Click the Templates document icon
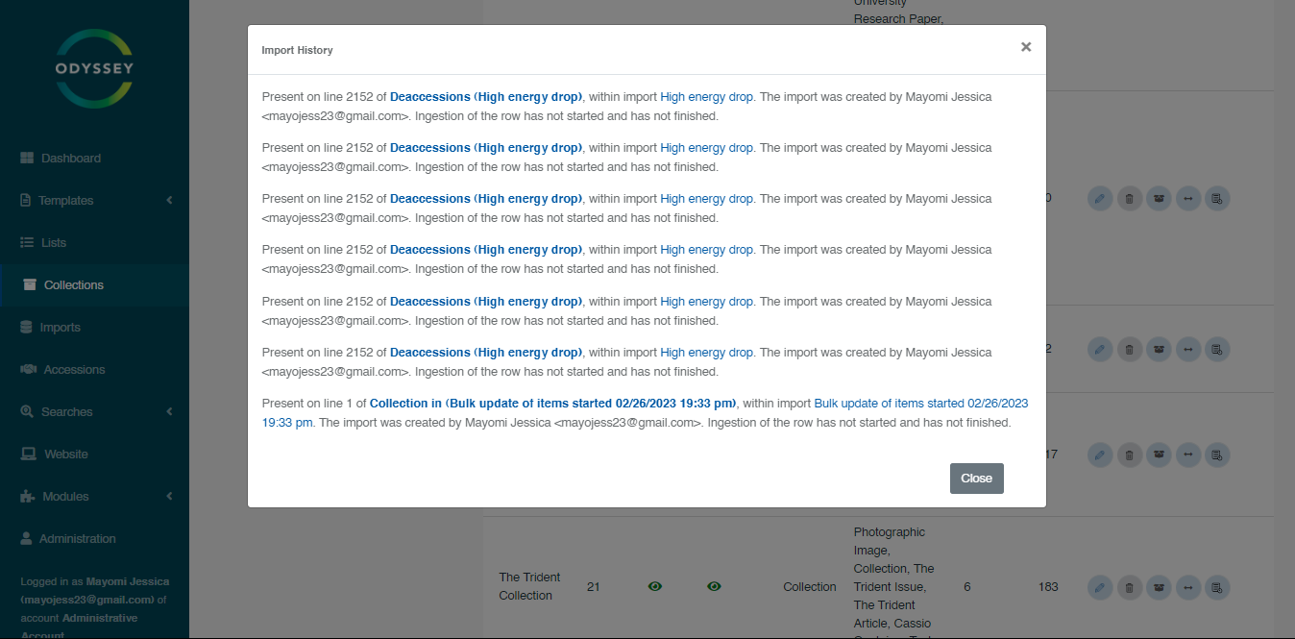Screen dimensions: 1295x639 [25, 201]
